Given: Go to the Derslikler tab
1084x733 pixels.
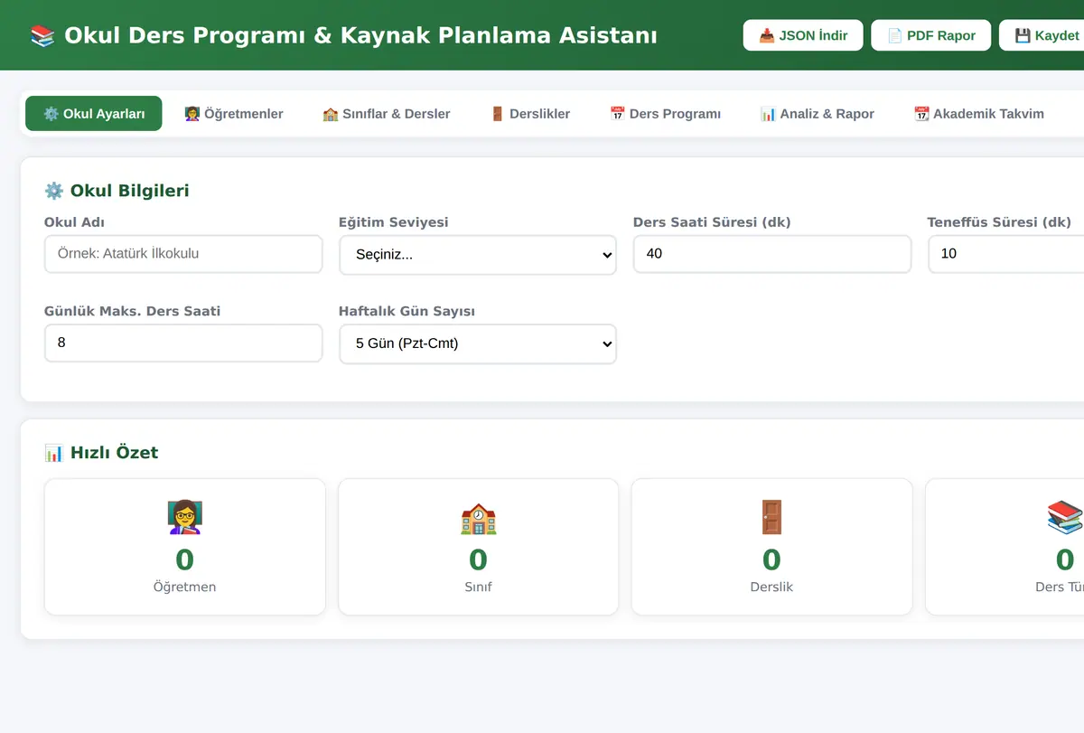Looking at the screenshot, I should [530, 114].
